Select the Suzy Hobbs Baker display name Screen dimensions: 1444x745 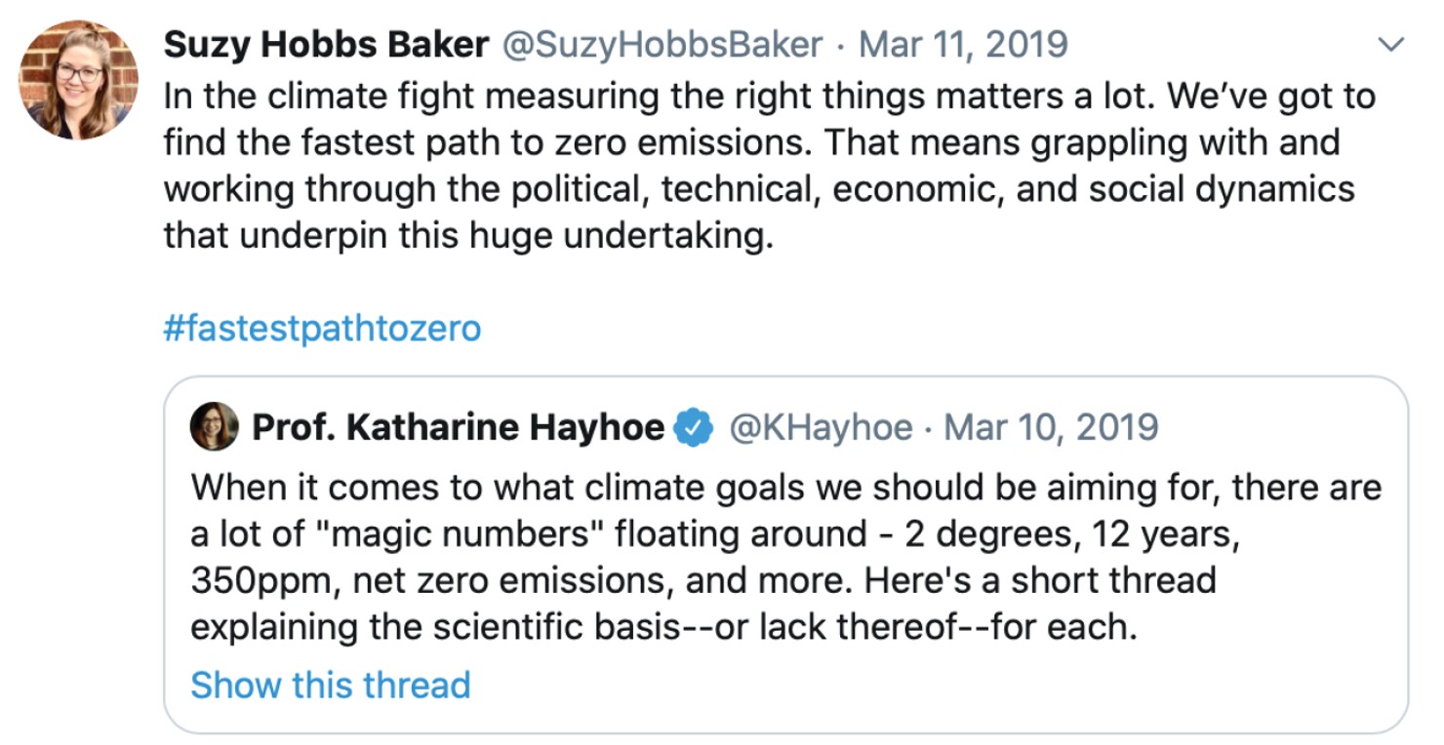(x=325, y=43)
